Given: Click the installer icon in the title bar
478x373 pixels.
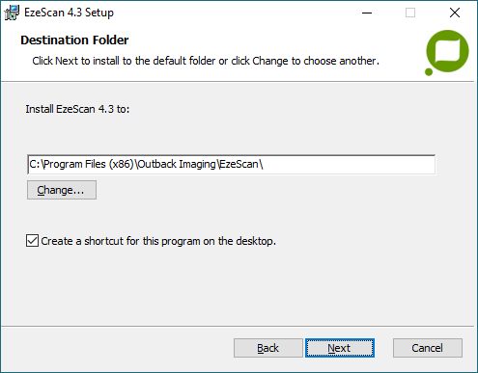Looking at the screenshot, I should point(12,13).
